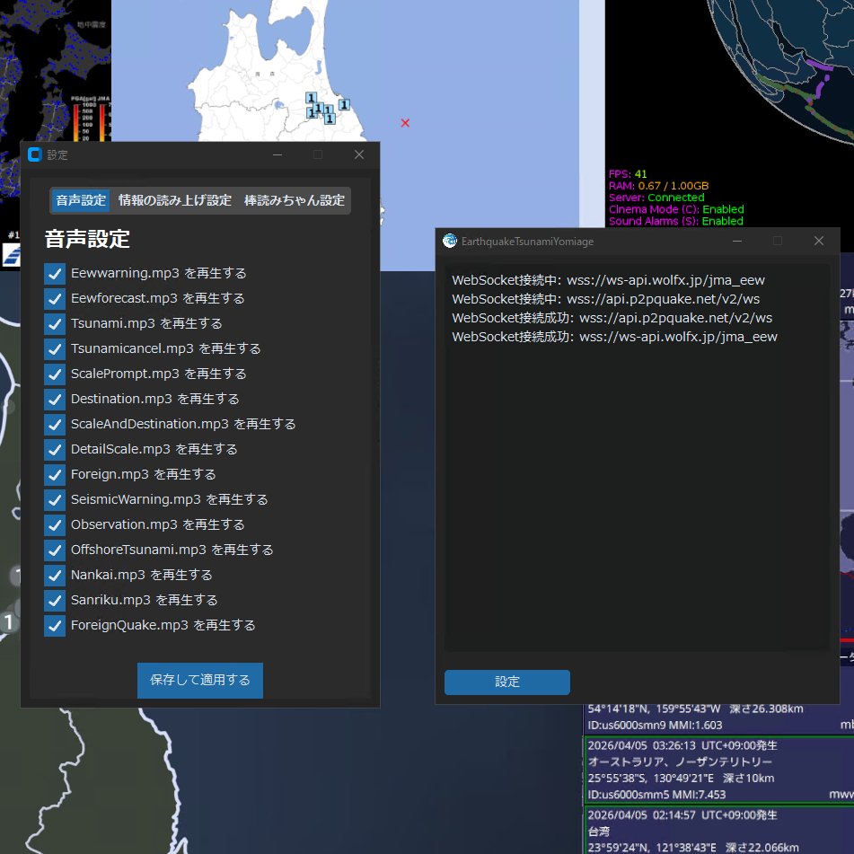Image resolution: width=854 pixels, height=854 pixels.
Task: Minimize the 設定 window
Action: tap(277, 154)
